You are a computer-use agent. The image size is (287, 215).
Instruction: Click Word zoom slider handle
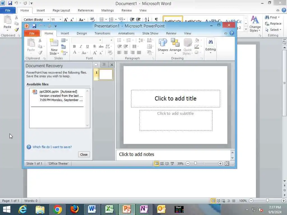point(267,200)
